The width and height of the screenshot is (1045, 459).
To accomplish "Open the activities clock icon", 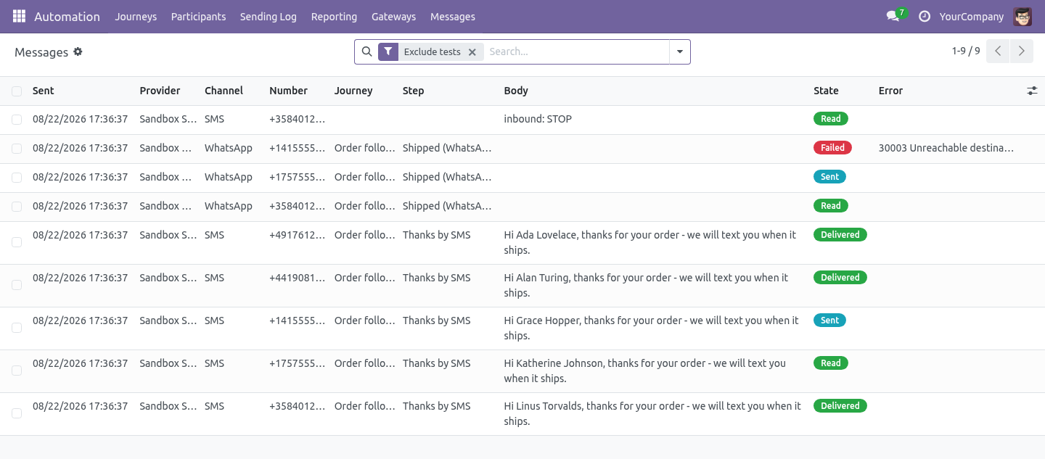I will pyautogui.click(x=924, y=16).
